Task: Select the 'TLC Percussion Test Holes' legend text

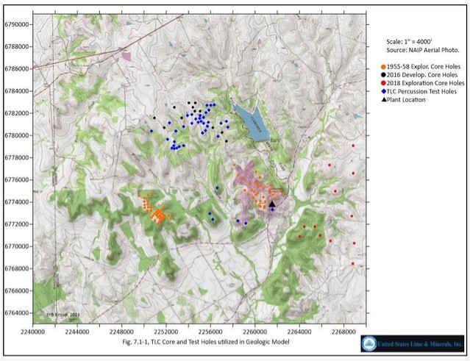Action: pos(423,91)
